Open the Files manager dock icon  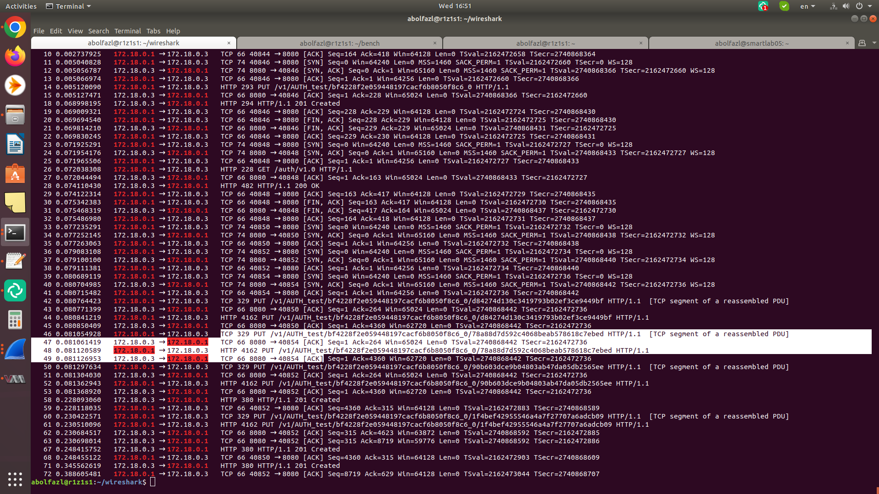[x=15, y=115]
